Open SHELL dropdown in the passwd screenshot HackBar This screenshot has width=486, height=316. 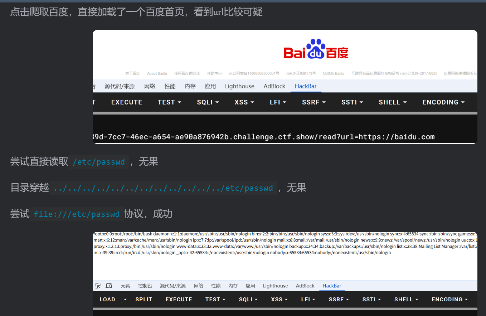(407, 299)
